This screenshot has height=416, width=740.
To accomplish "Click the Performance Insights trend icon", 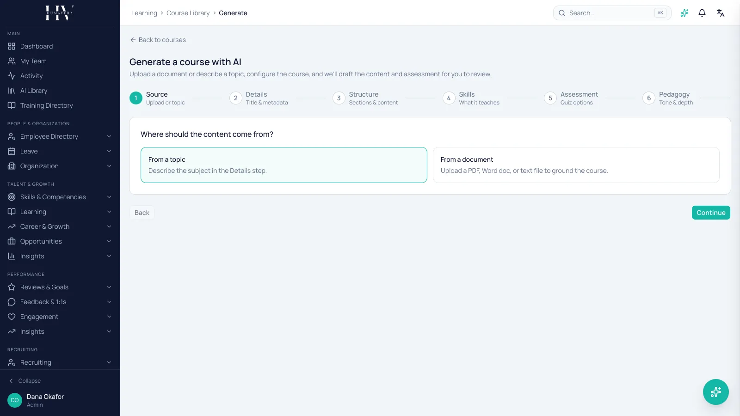I will 12,331.
